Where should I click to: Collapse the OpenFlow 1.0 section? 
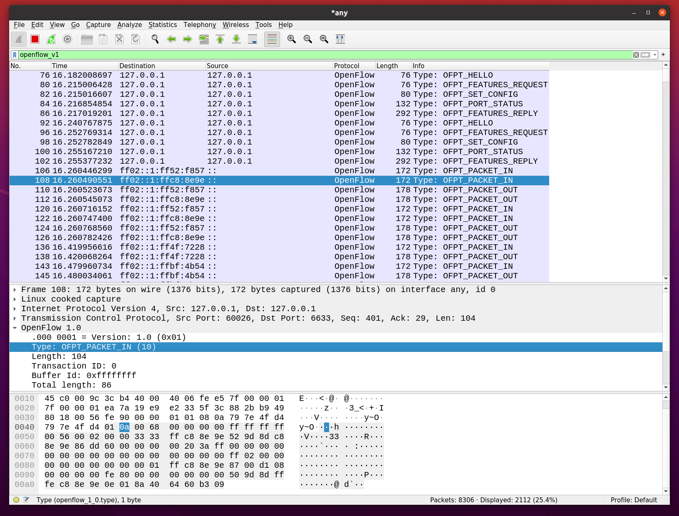coord(15,328)
